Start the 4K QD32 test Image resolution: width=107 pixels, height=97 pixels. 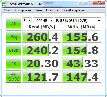click(x=14, y=76)
